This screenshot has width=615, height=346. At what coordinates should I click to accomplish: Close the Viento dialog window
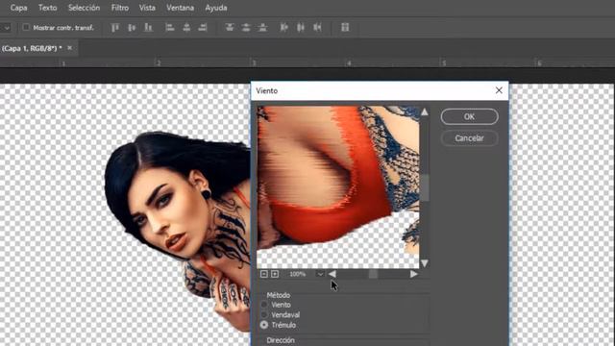click(x=499, y=90)
